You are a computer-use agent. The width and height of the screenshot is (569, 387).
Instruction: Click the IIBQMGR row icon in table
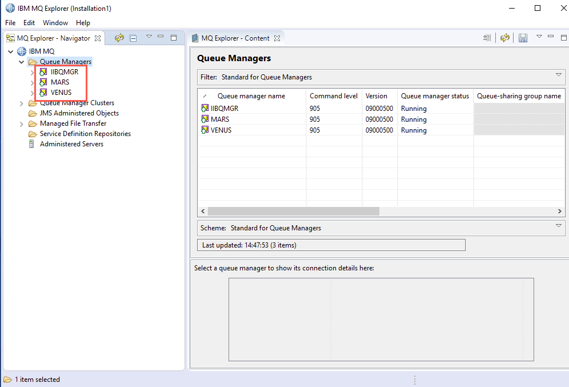pyautogui.click(x=205, y=108)
